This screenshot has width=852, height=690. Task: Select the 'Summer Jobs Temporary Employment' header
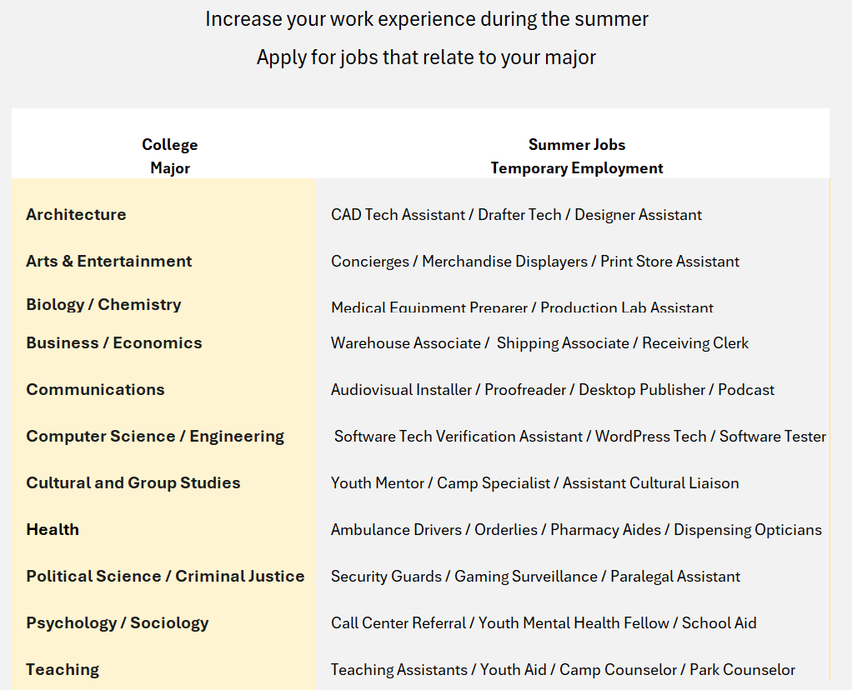click(576, 156)
